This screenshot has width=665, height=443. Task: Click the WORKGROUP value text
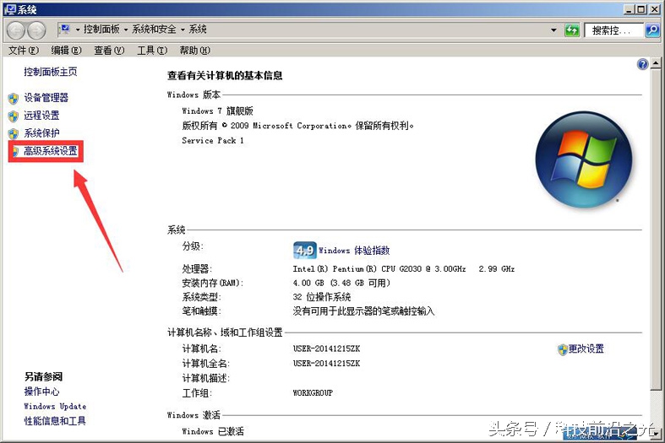click(313, 393)
